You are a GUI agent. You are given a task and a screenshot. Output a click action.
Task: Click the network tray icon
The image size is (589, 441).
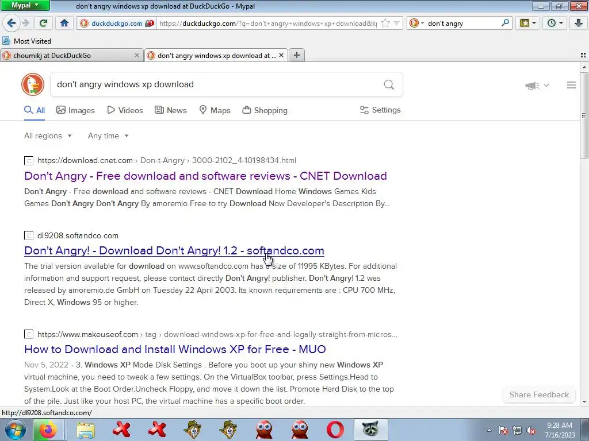(517, 430)
